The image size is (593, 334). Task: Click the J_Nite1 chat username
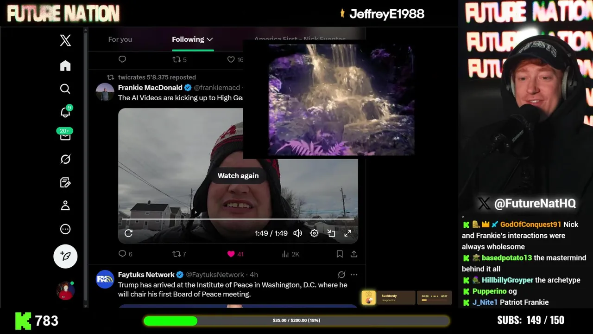485,302
